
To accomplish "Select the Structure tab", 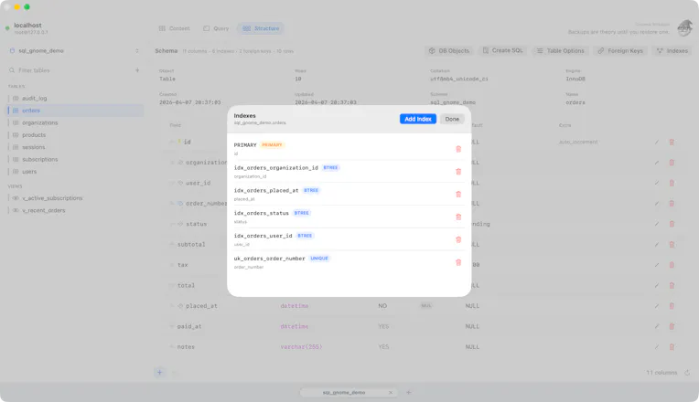I will [x=261, y=28].
